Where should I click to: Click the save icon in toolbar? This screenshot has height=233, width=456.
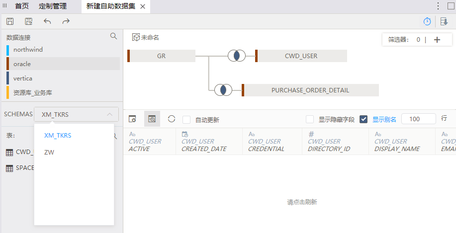pyautogui.click(x=10, y=21)
